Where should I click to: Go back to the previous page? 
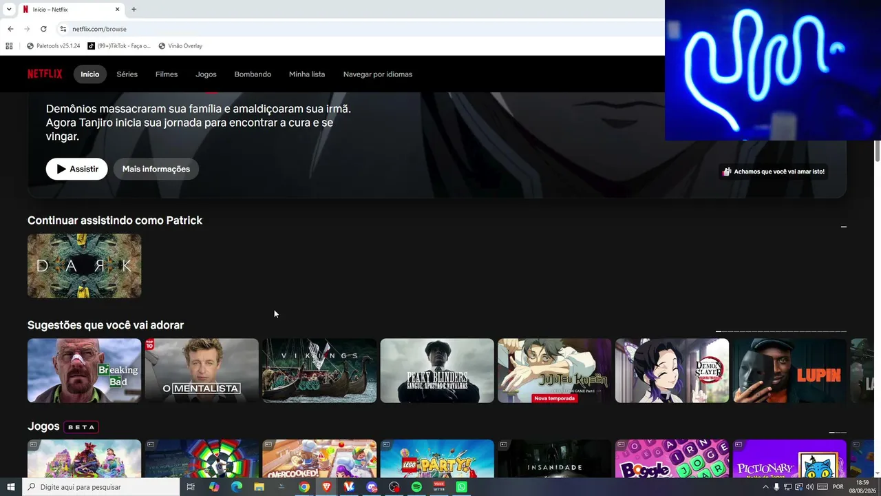10,29
